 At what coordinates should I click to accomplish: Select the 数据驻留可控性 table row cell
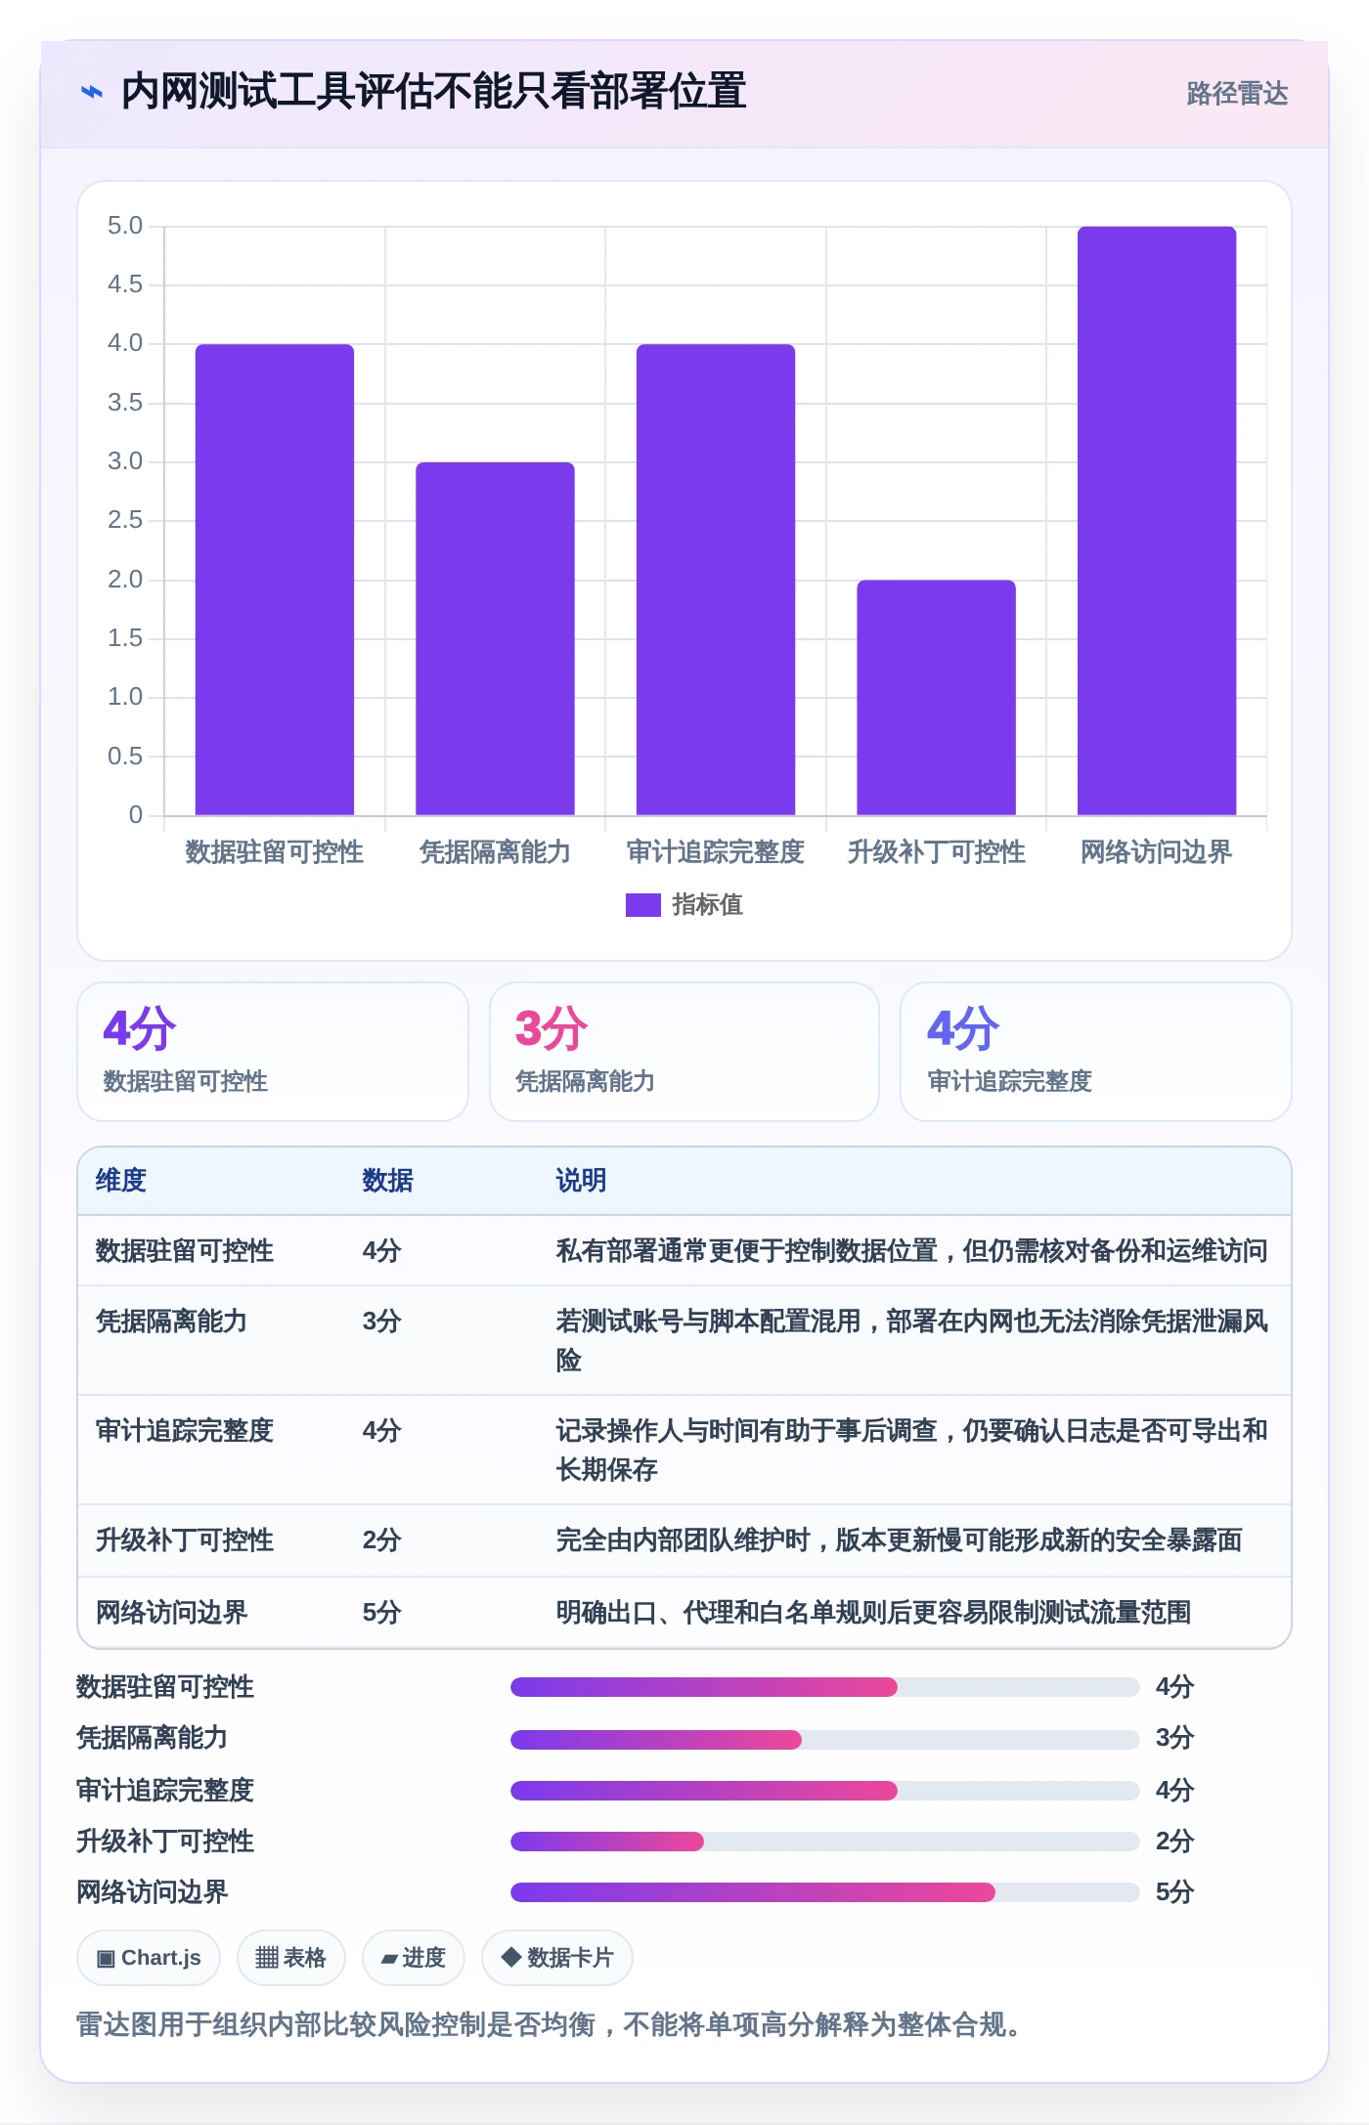tap(185, 1251)
